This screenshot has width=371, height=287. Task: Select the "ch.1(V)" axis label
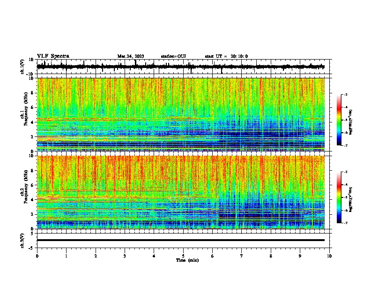coord(22,67)
